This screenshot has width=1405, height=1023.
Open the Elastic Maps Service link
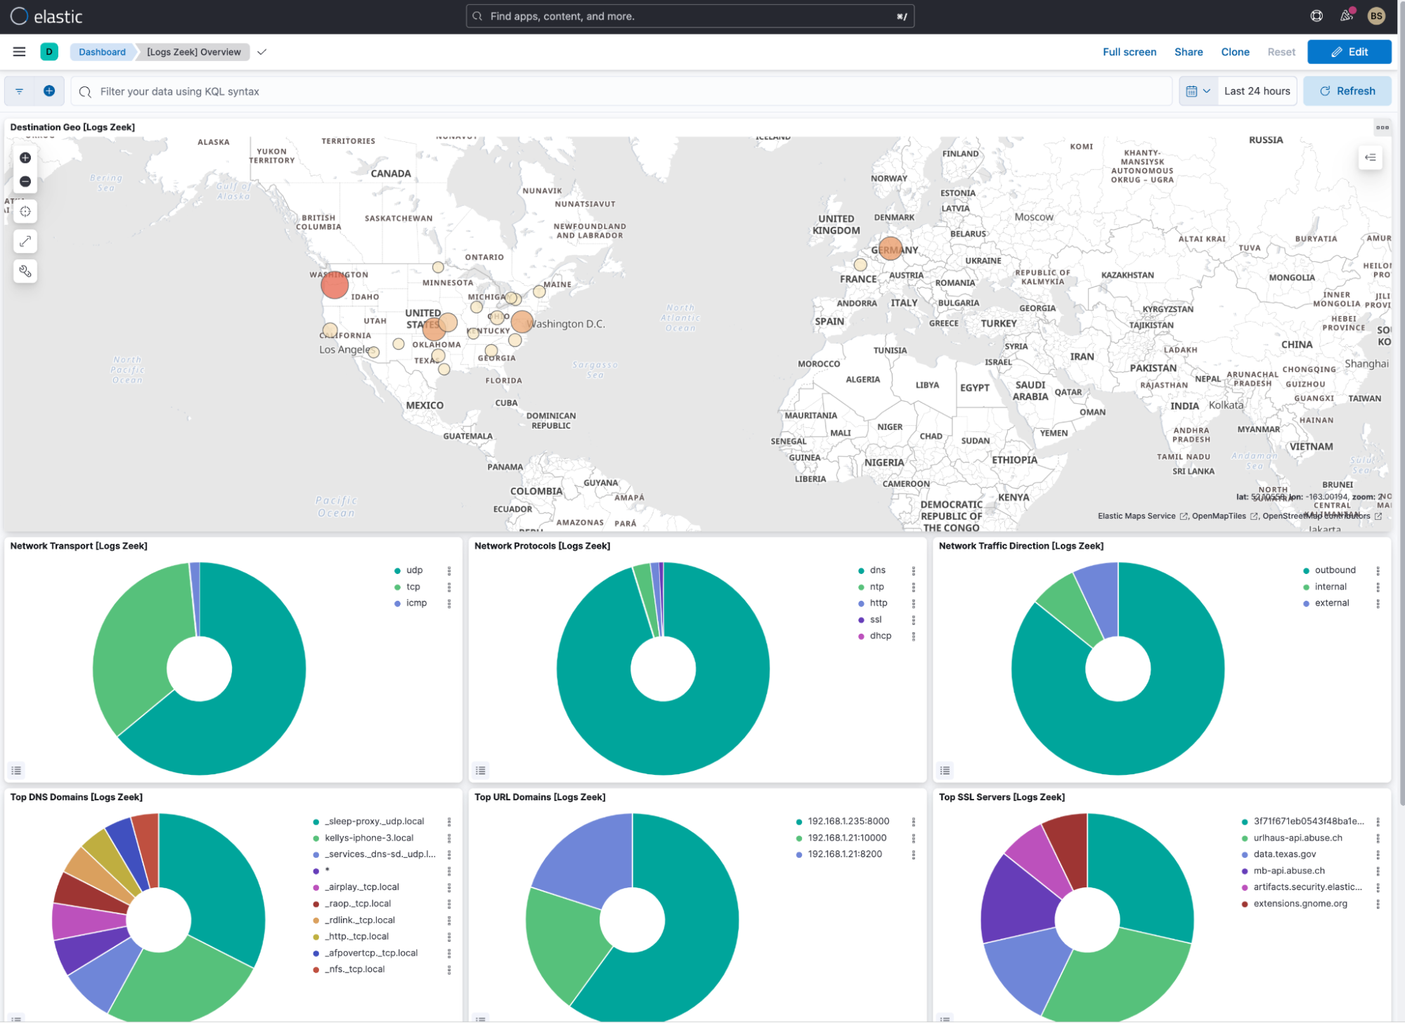(x=1142, y=516)
